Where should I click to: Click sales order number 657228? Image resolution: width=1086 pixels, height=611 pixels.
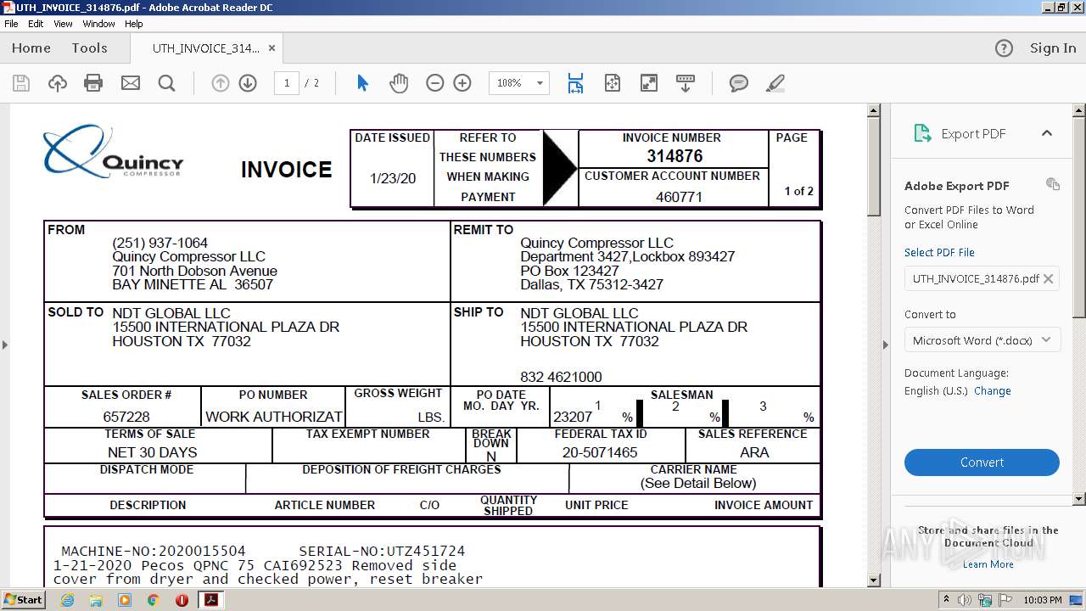point(126,417)
